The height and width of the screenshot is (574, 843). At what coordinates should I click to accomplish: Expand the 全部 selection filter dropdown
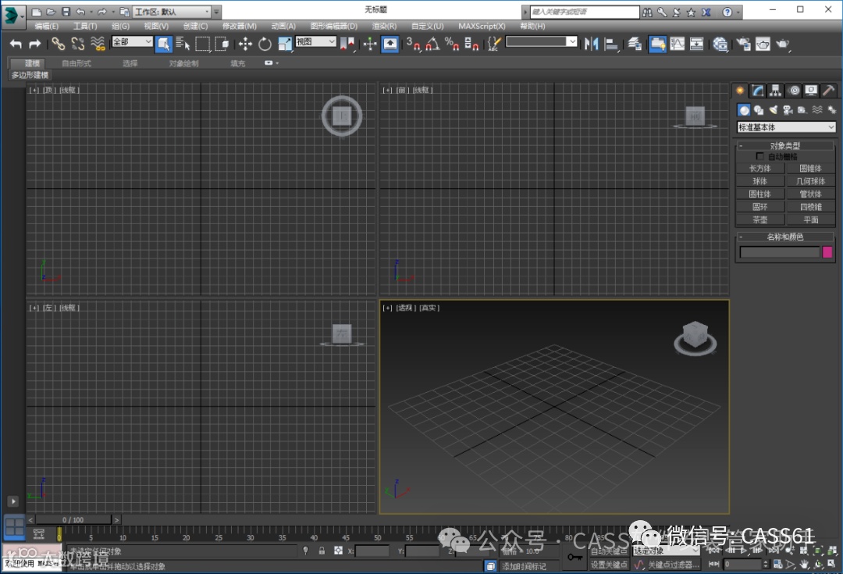[132, 42]
